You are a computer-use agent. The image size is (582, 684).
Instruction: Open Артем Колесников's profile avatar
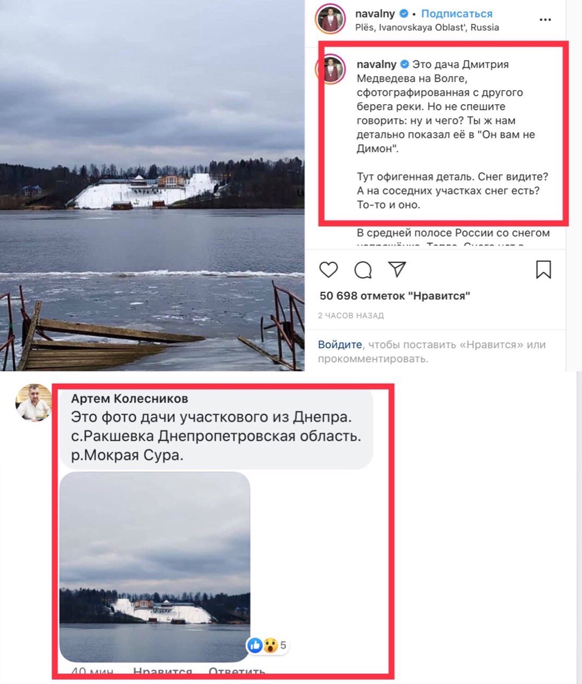34,402
